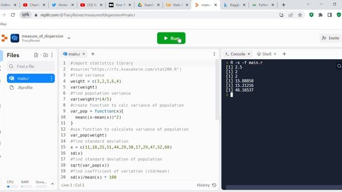Close the Console tab
This screenshot has width=342, height=192.
(249, 54)
